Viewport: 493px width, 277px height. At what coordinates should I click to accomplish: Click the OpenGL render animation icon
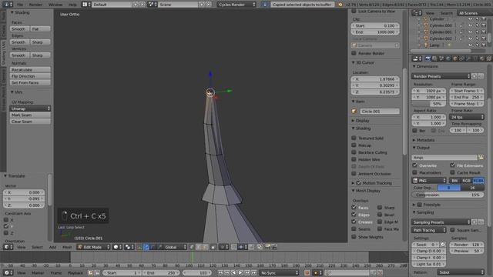[274, 247]
